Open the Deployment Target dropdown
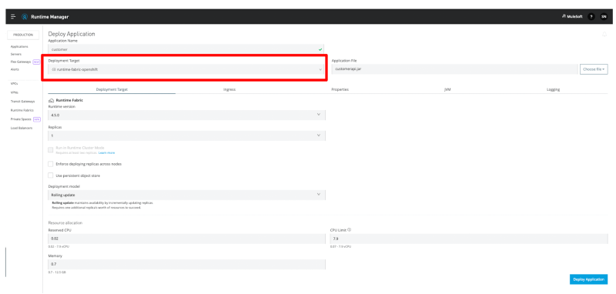This screenshot has width=616, height=294. pyautogui.click(x=186, y=69)
